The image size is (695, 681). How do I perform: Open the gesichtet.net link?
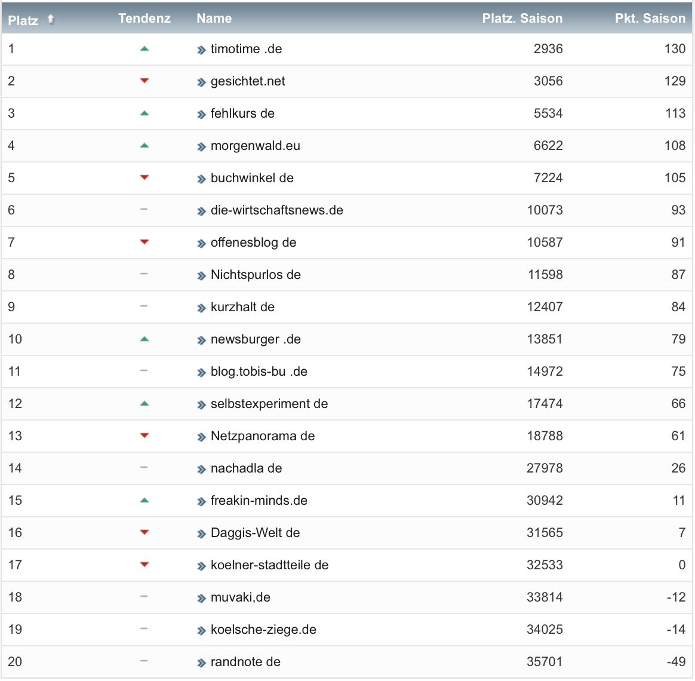(248, 81)
